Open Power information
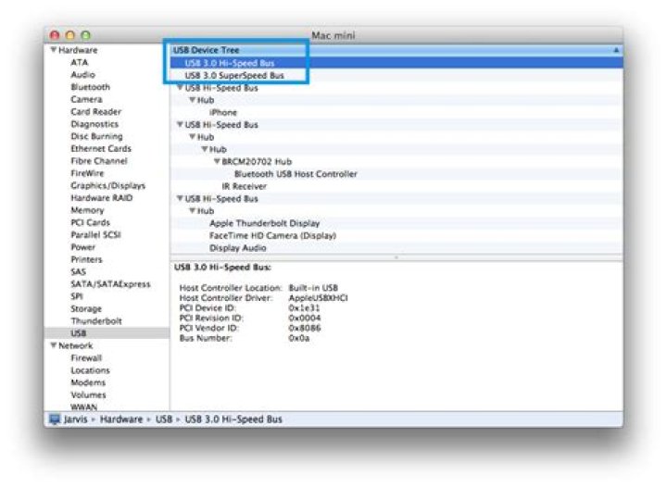Viewport: 667px width, 488px height. [x=83, y=247]
